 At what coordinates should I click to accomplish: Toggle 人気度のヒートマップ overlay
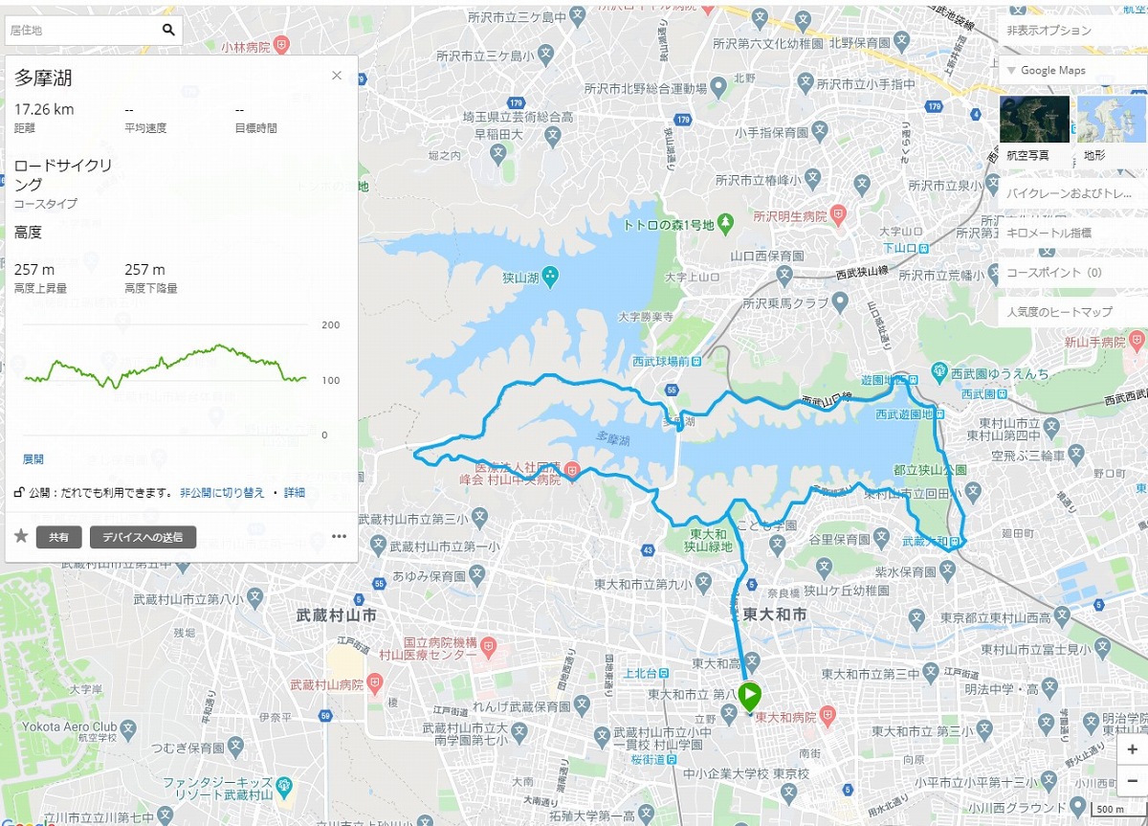coord(1072,312)
